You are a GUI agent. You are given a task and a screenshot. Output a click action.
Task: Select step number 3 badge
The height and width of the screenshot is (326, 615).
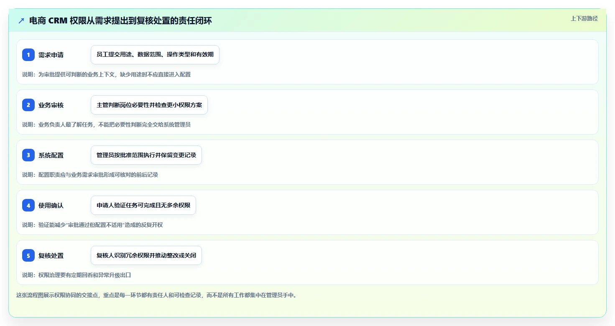pyautogui.click(x=28, y=155)
